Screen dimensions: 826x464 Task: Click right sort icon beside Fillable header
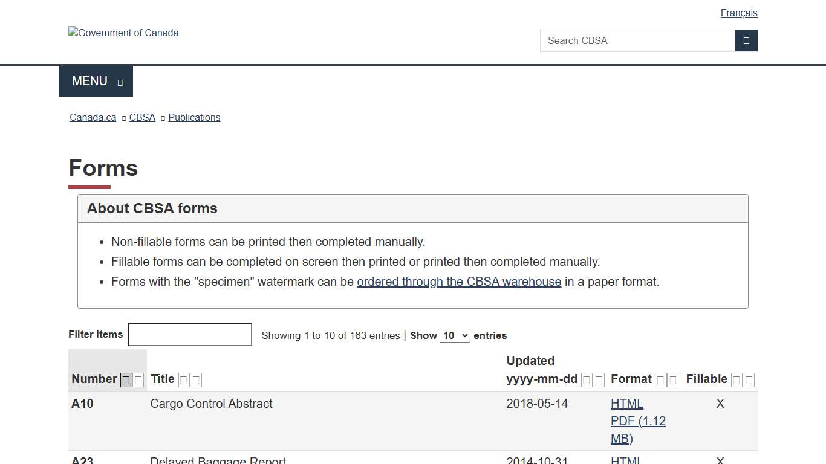pyautogui.click(x=749, y=380)
